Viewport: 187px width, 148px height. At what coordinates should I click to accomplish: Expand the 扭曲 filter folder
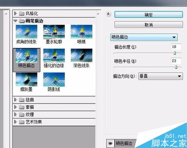[x=15, y=99]
